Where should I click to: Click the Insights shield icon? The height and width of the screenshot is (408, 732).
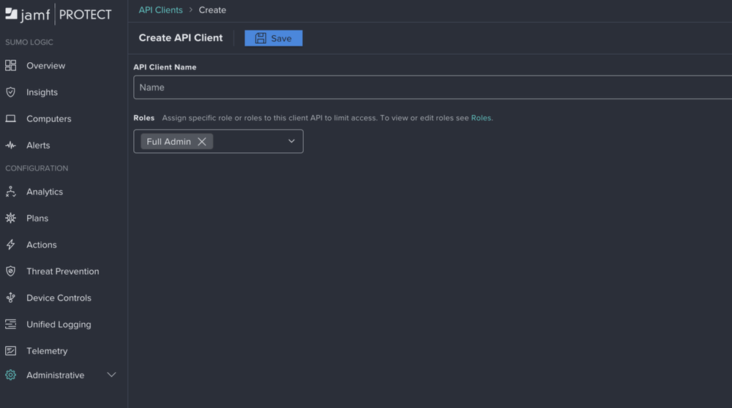tap(11, 92)
